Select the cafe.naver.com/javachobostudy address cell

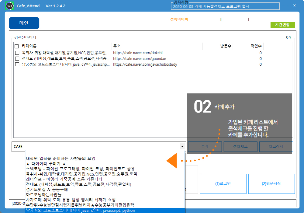pos(145,65)
